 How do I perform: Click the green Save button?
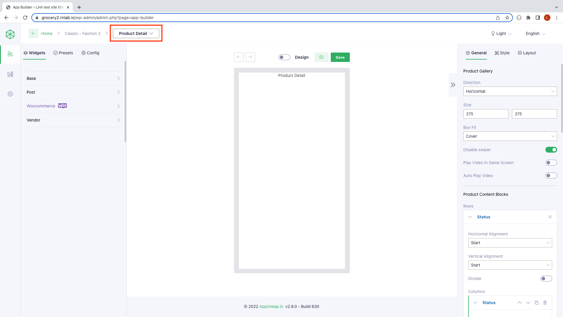340,57
